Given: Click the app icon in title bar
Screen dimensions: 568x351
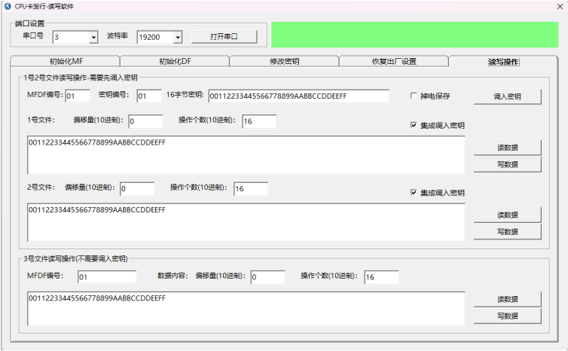Looking at the screenshot, I should click(8, 6).
